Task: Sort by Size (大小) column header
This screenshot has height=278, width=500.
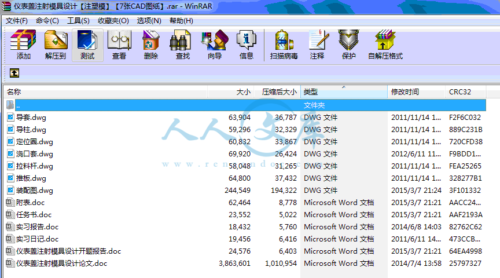Action: tap(230, 92)
